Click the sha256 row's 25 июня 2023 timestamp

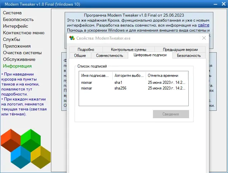pos(167,88)
